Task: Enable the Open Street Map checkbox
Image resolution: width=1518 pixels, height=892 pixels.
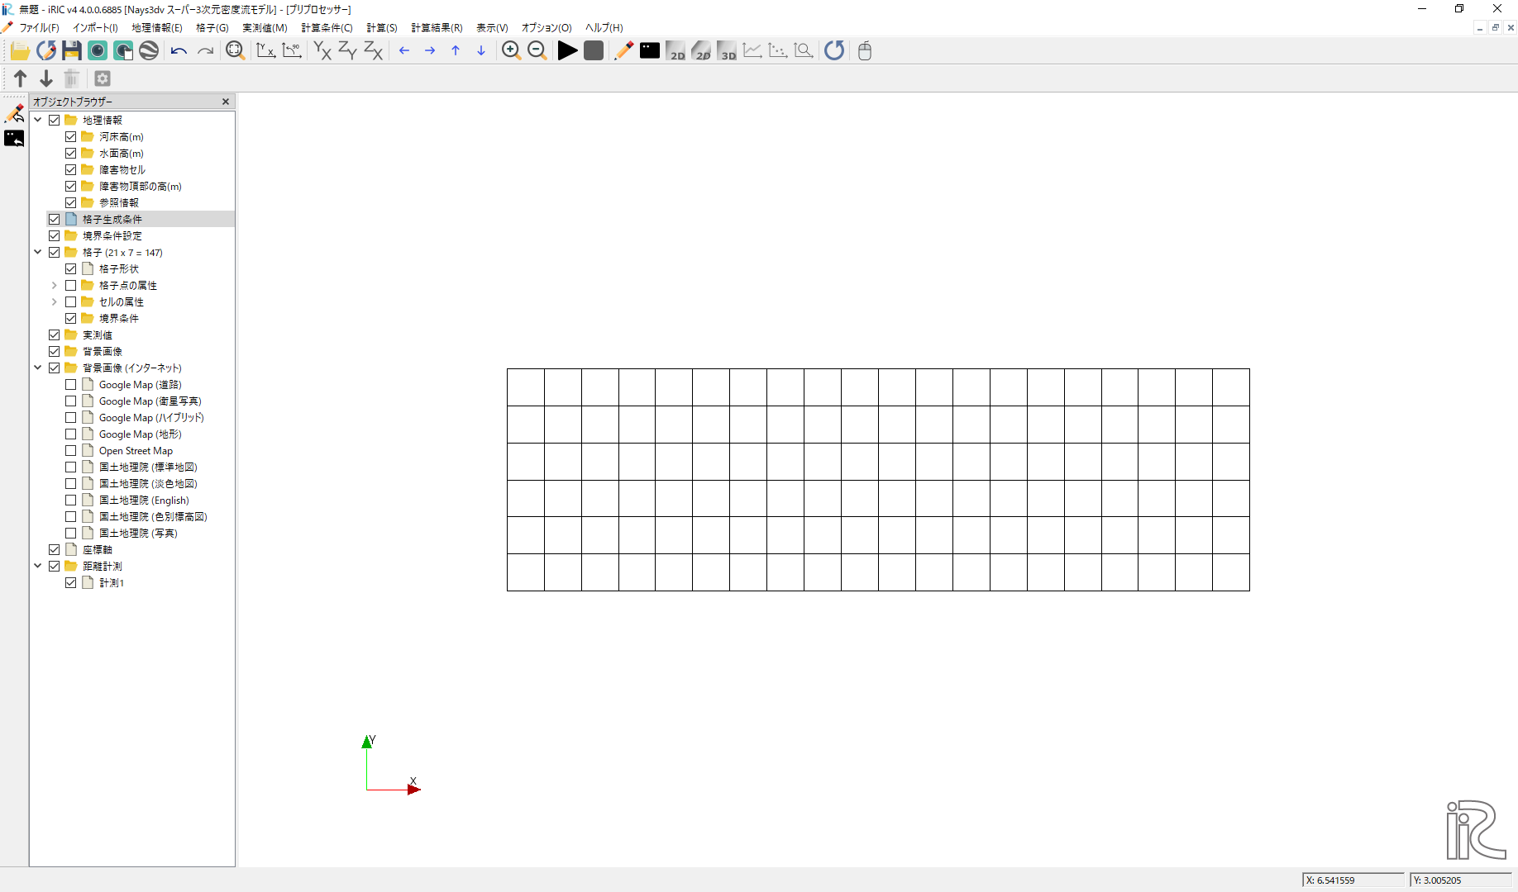Action: 71,451
